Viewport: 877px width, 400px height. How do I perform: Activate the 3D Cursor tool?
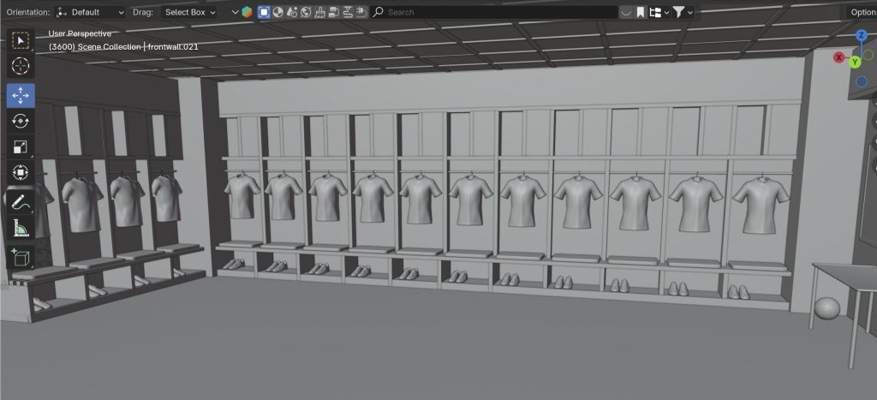(x=21, y=67)
